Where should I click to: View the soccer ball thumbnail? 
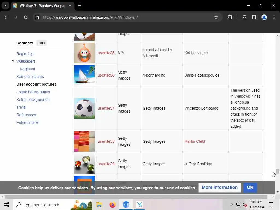coord(84,108)
